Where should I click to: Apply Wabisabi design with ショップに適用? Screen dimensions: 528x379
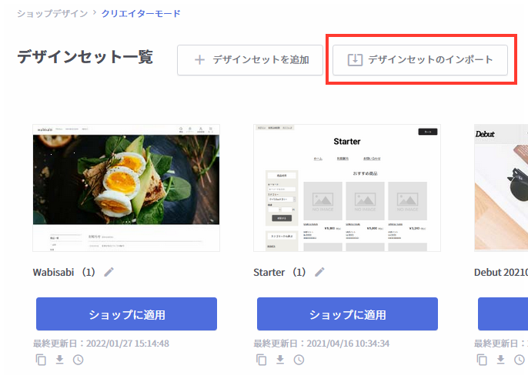(126, 314)
